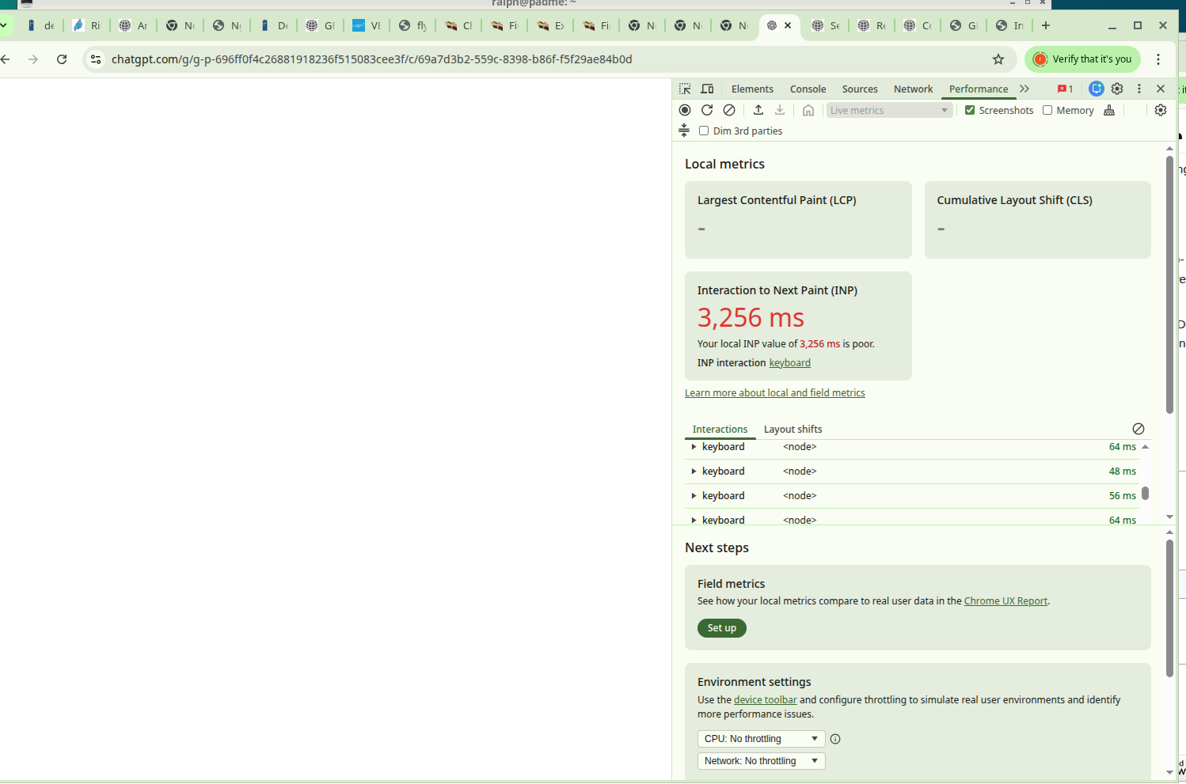This screenshot has width=1186, height=784.
Task: Click the local metrics panel vertical scrollbar
Action: (1169, 285)
